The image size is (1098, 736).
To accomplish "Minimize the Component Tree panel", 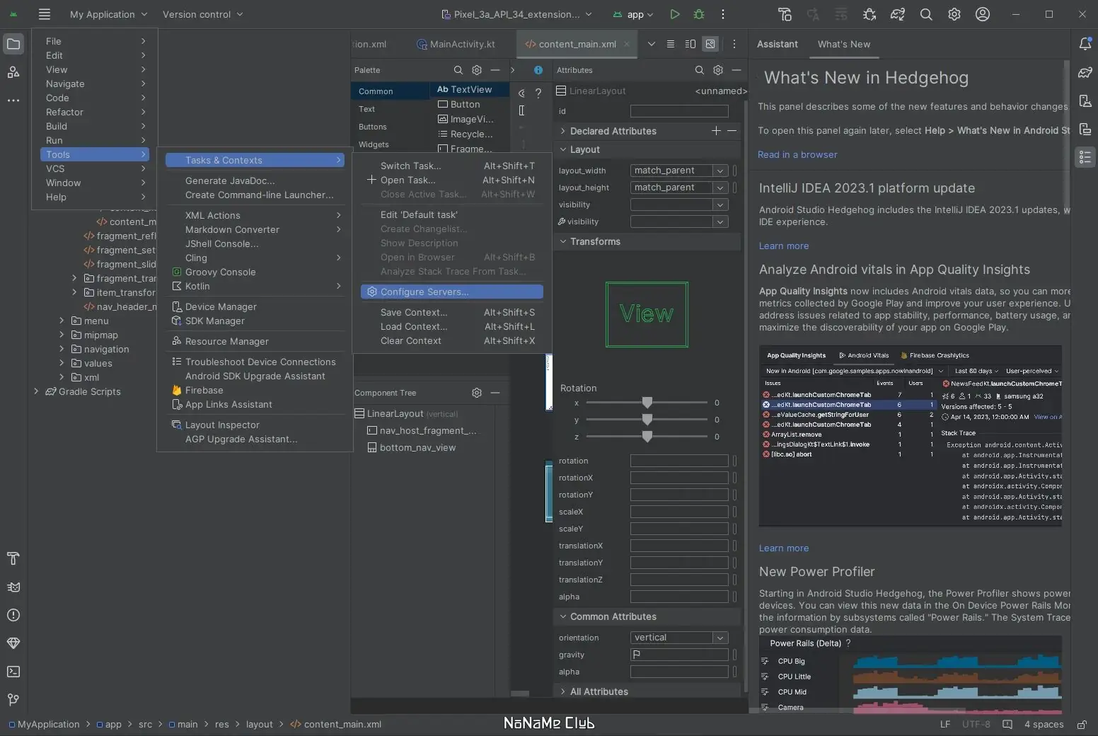I will click(495, 393).
